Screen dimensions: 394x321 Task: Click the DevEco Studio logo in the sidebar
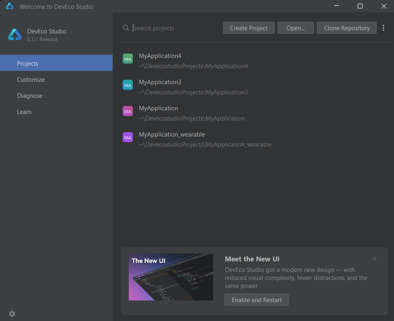(x=15, y=35)
